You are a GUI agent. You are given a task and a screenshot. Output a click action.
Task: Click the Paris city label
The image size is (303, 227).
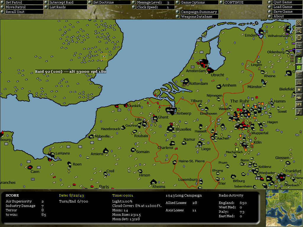(104, 187)
